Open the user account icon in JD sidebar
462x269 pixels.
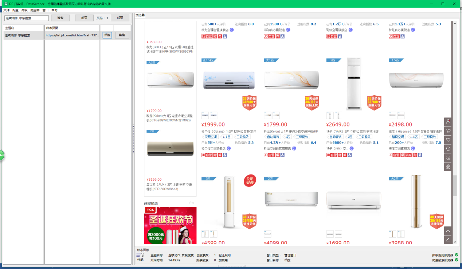(x=448, y=122)
